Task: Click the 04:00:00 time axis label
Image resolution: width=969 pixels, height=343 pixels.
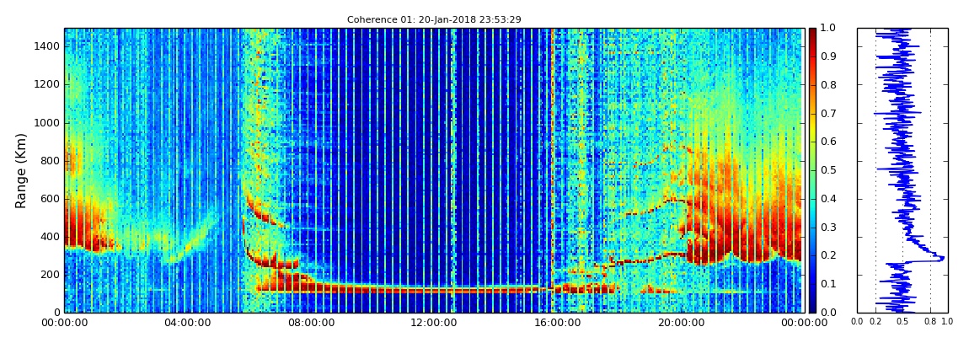Action: point(186,322)
